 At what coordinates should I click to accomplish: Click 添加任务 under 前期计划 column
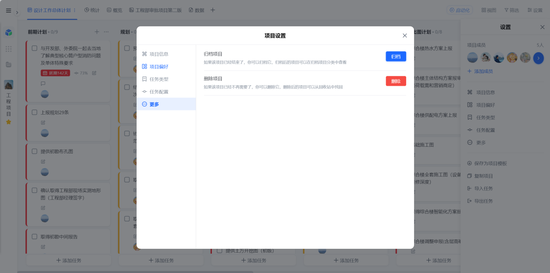69,260
